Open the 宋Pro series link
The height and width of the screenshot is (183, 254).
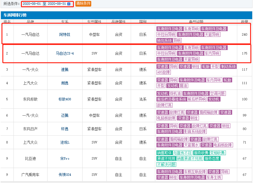coord(65,158)
